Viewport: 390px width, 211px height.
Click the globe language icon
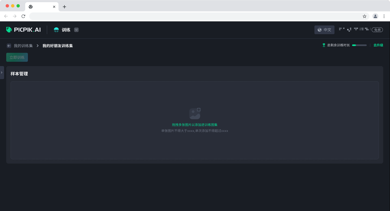(x=320, y=30)
